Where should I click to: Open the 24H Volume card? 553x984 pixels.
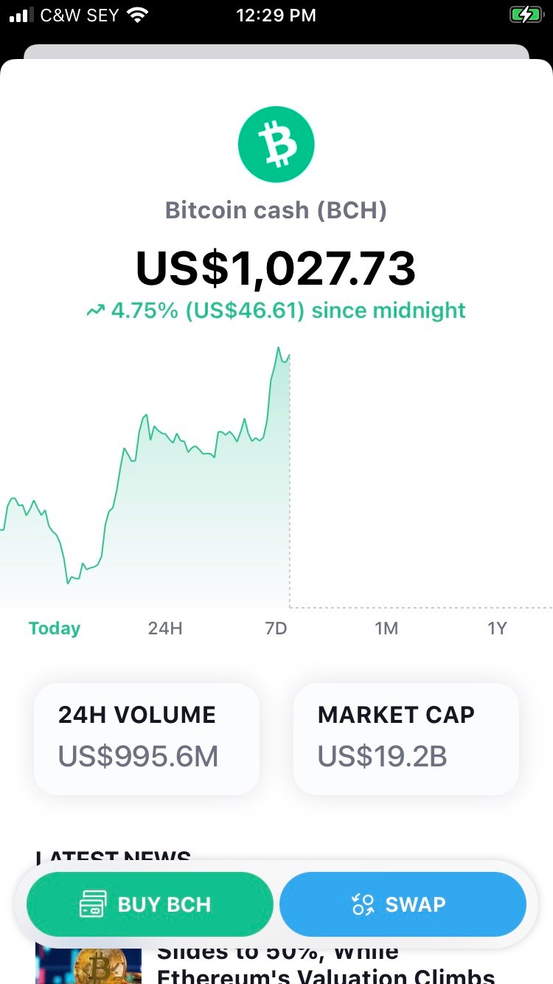147,738
